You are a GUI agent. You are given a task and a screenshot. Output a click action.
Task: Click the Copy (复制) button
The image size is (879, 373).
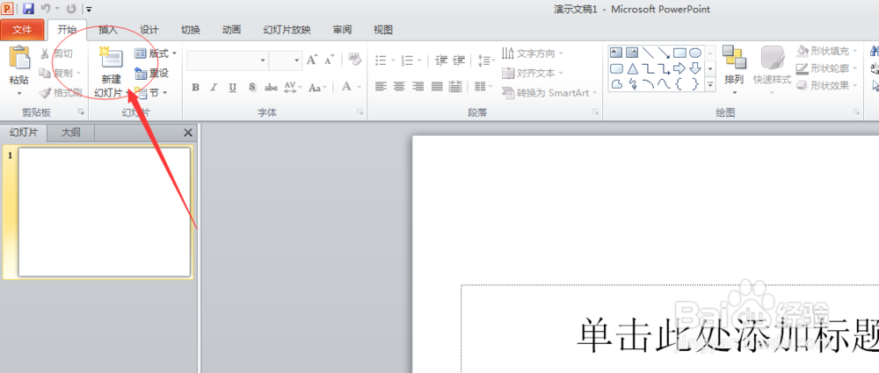click(60, 73)
